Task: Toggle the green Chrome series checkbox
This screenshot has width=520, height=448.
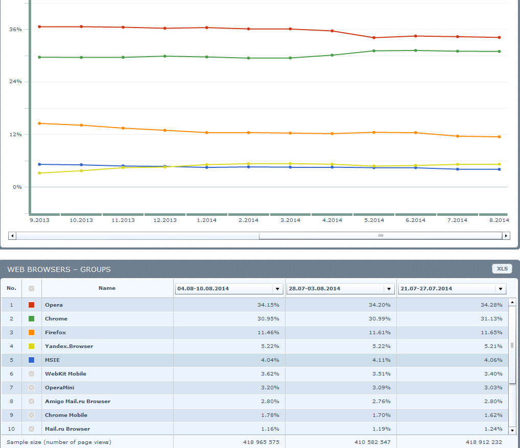Action: (32, 319)
